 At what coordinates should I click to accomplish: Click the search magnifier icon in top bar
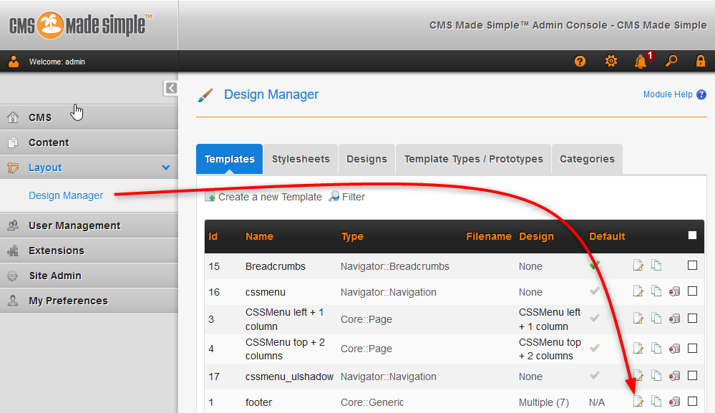tap(671, 62)
